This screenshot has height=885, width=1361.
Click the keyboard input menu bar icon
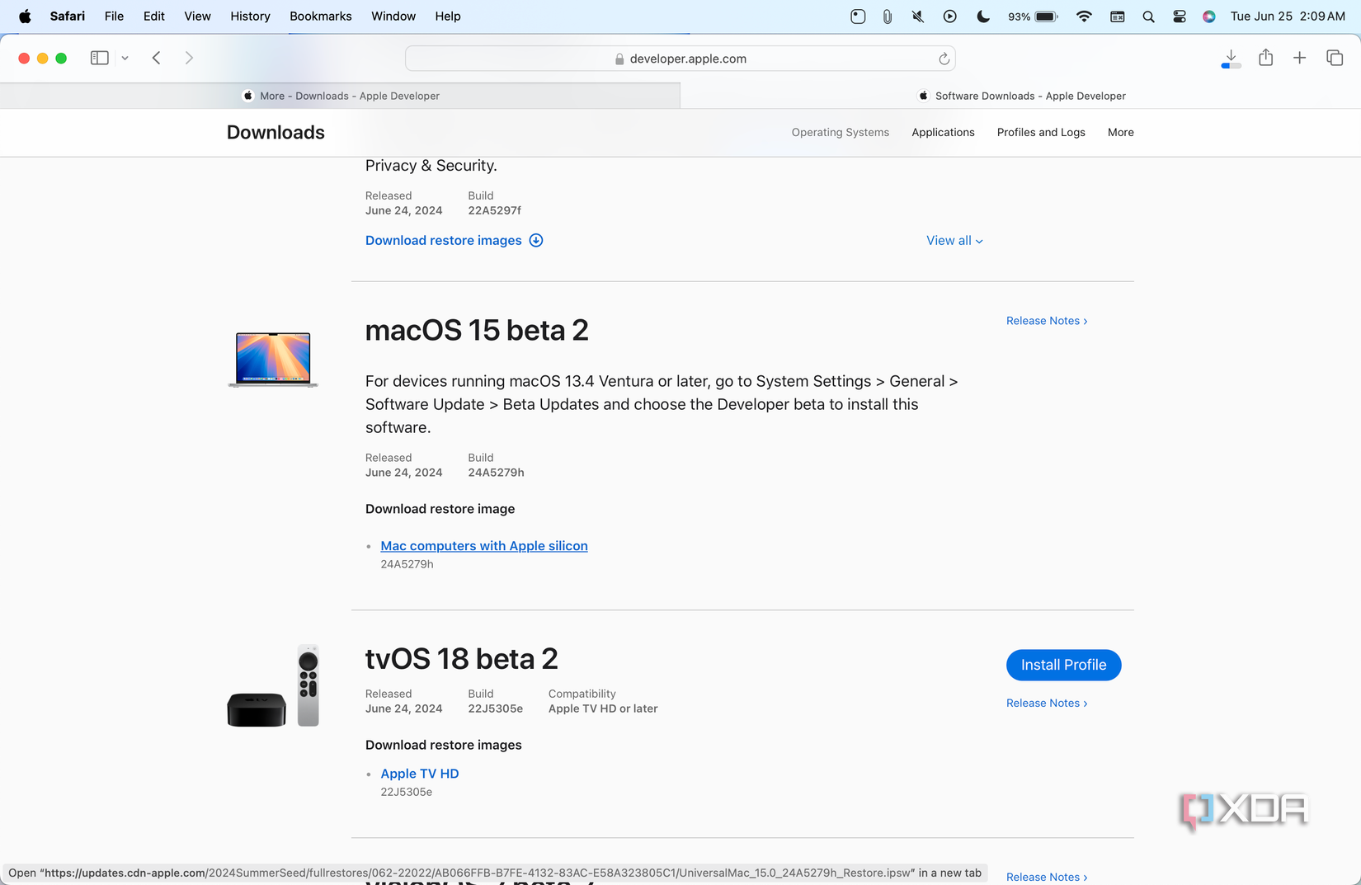click(x=1117, y=16)
